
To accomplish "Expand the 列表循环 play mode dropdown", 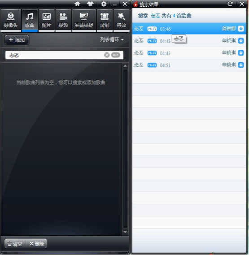I will 112,39.
